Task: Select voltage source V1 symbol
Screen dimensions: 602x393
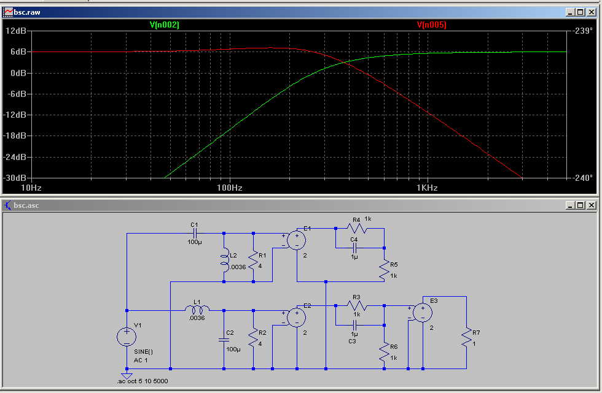Action: coord(127,337)
